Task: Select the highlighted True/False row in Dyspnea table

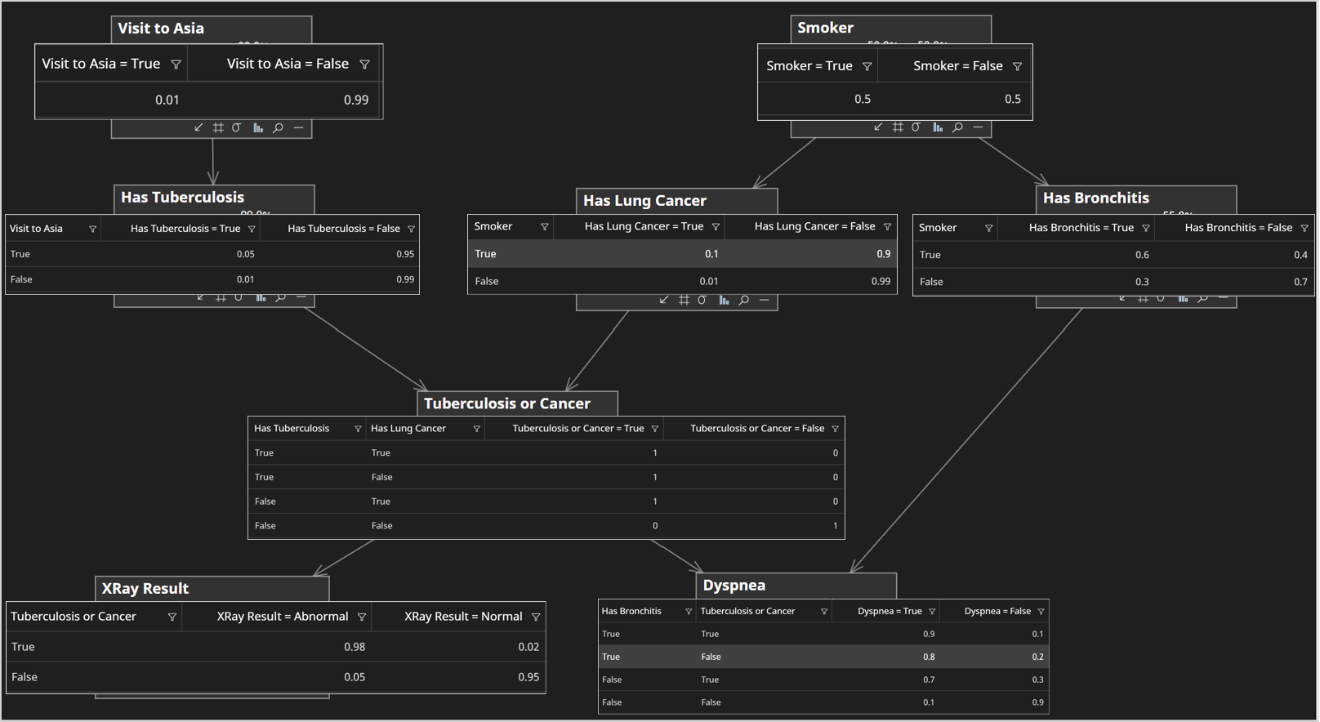Action: 823,657
